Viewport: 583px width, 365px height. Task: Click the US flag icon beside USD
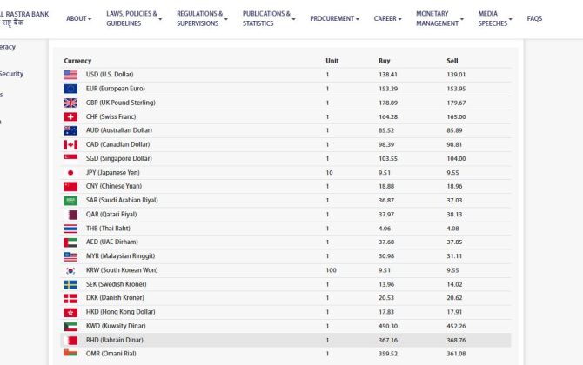[x=70, y=75]
